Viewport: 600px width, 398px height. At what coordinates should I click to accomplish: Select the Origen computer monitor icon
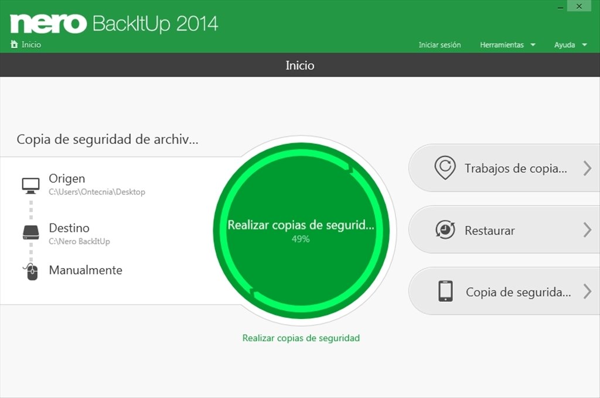click(30, 186)
